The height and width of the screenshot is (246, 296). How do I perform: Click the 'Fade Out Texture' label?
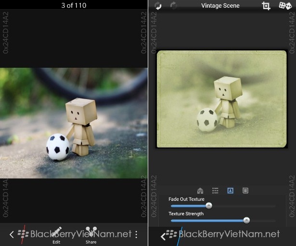(186, 199)
